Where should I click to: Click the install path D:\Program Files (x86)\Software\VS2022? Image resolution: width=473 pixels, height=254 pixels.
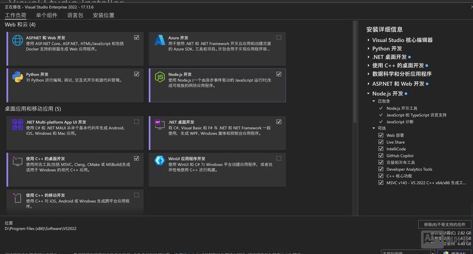pos(41,229)
